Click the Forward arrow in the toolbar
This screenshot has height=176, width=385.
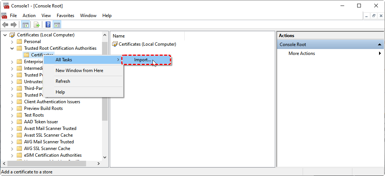(13, 25)
